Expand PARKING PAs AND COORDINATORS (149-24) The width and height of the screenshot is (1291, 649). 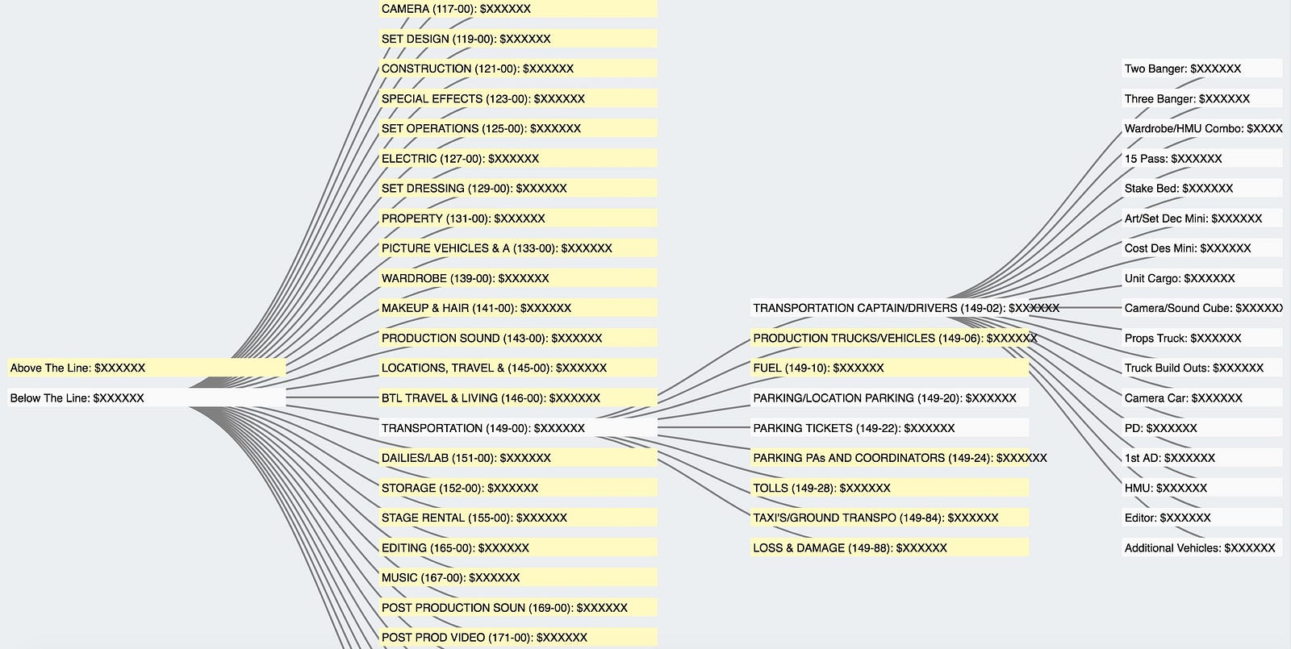(890, 458)
